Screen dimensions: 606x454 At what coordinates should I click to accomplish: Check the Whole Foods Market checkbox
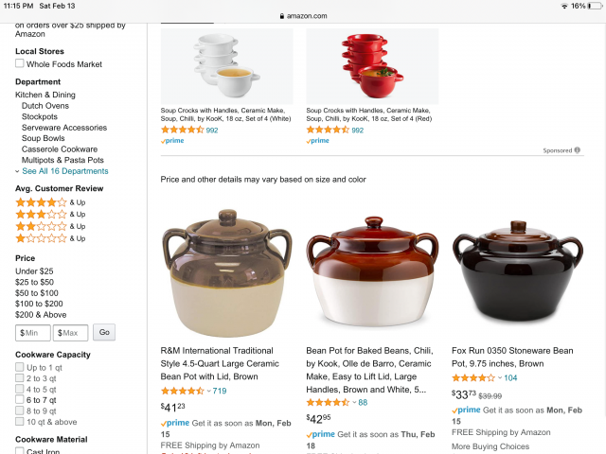point(19,64)
